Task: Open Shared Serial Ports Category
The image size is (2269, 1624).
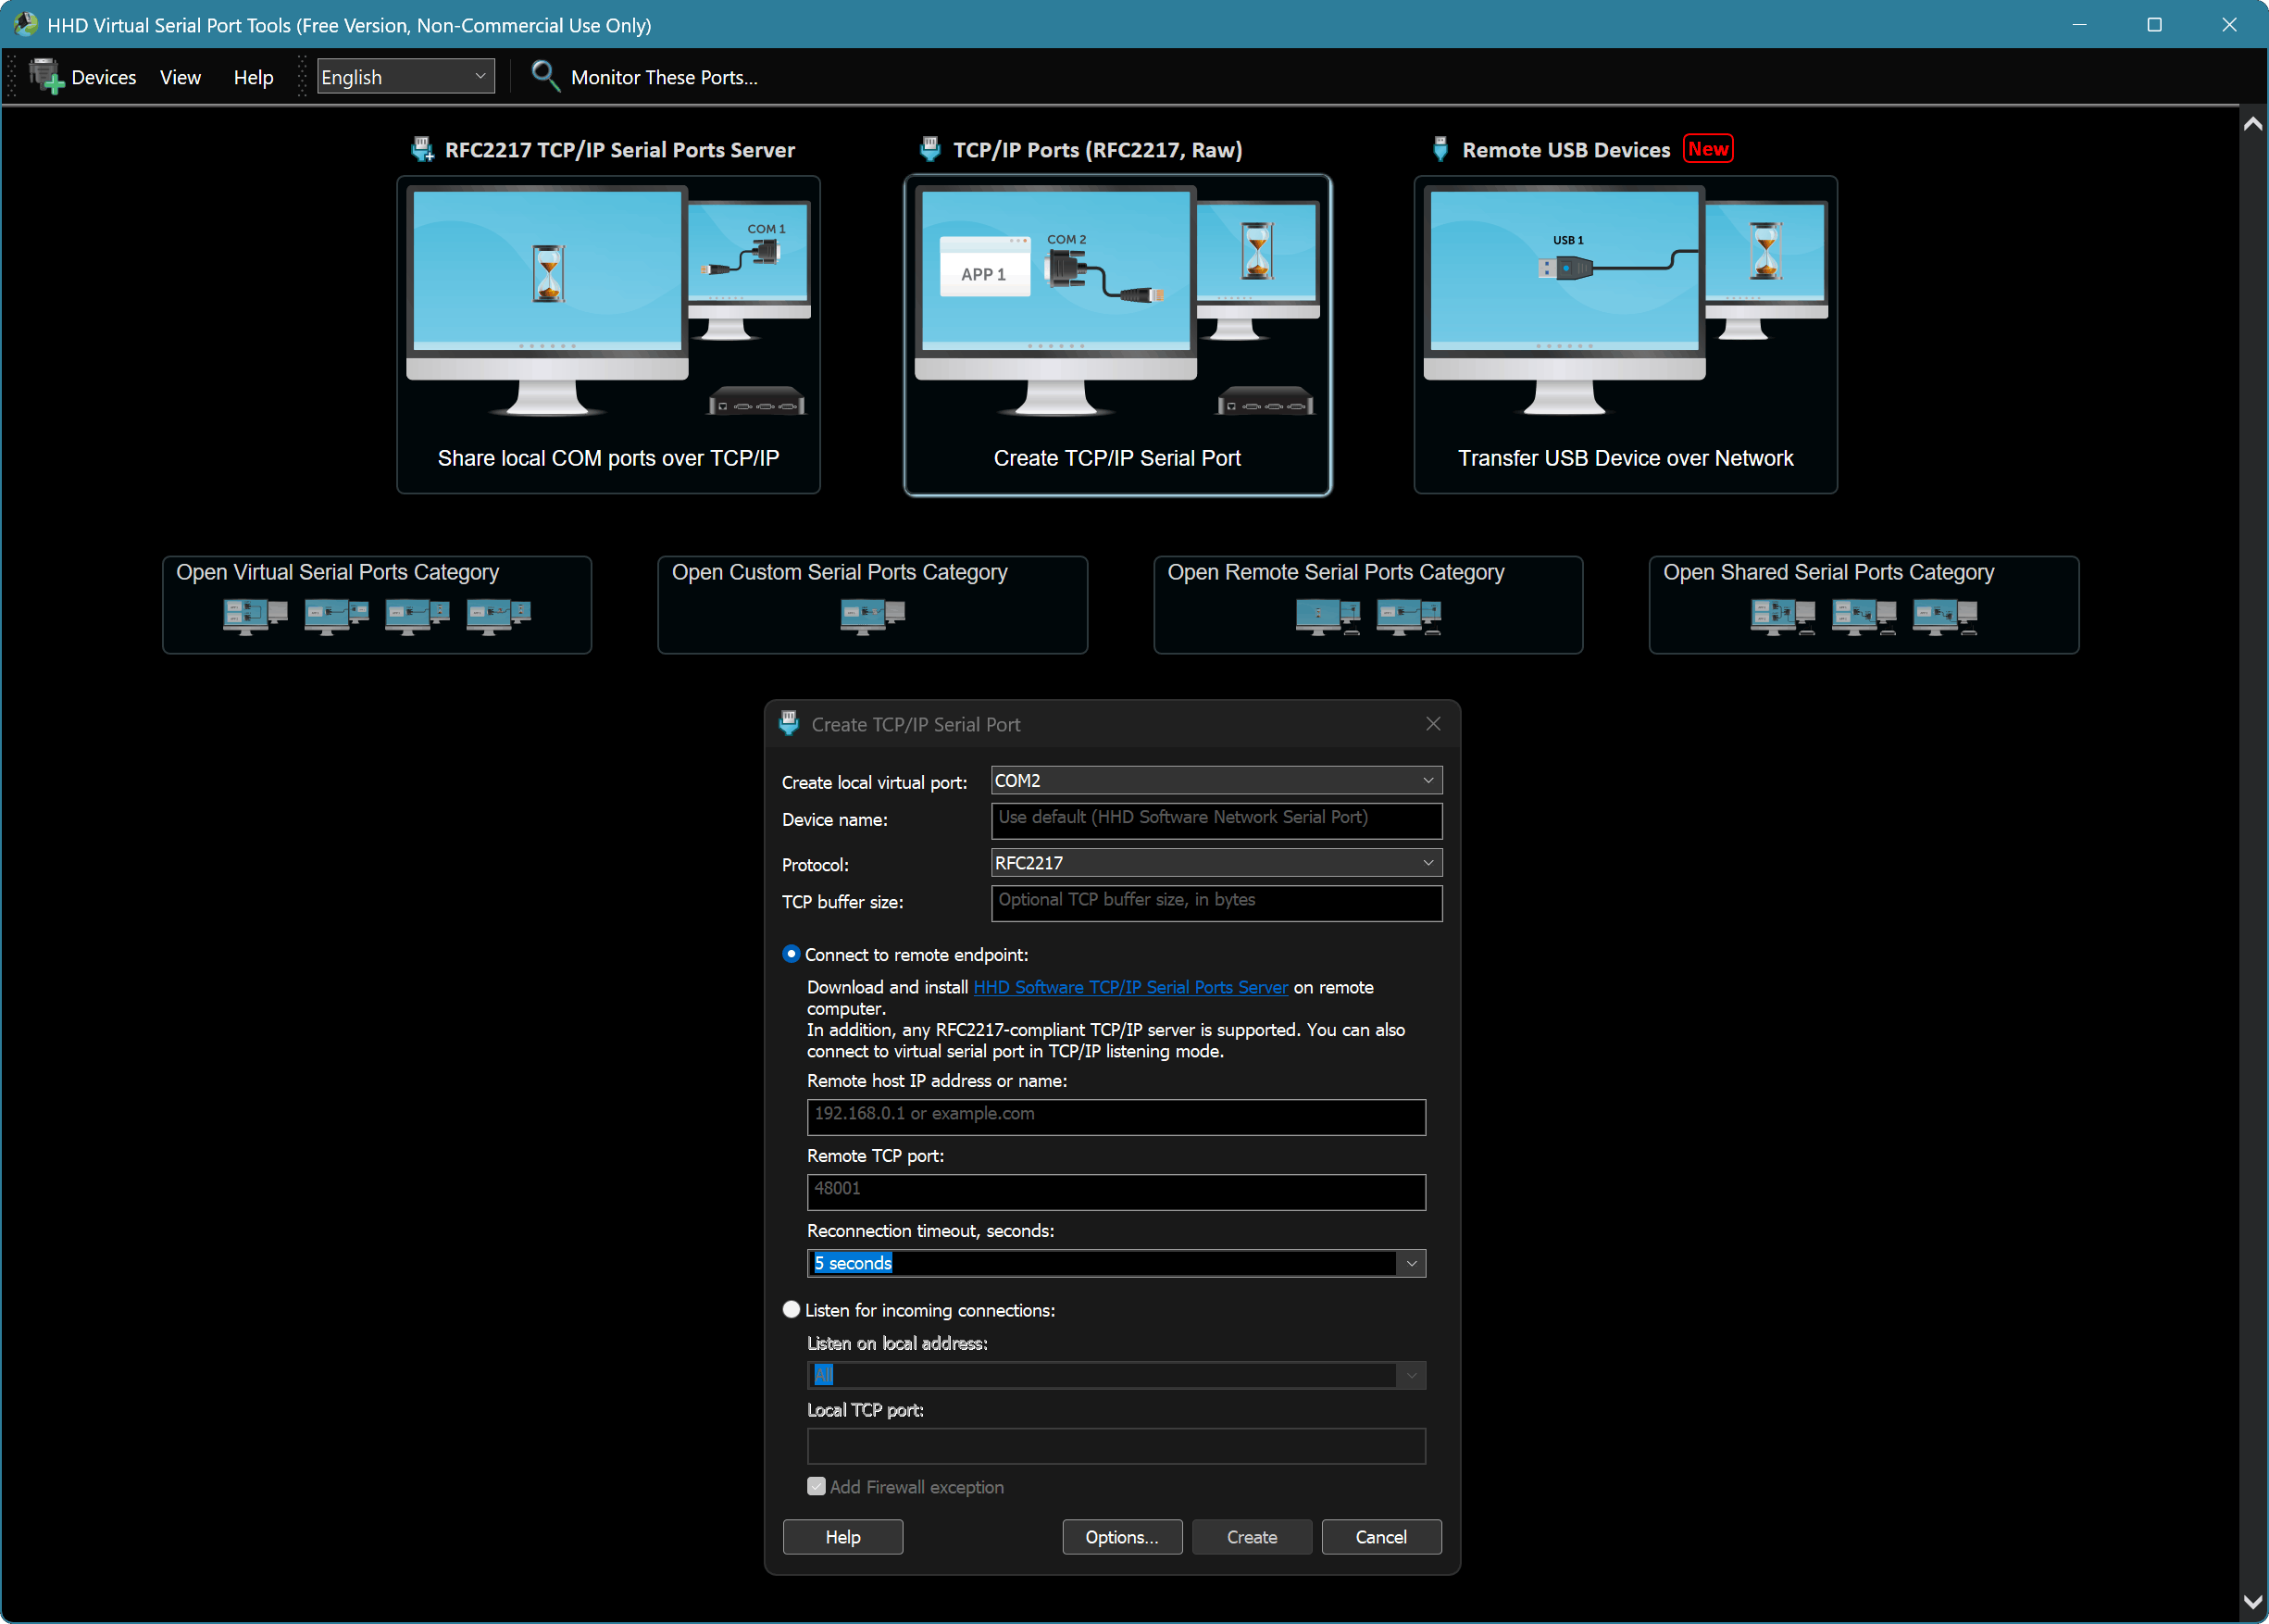Action: tap(1863, 604)
